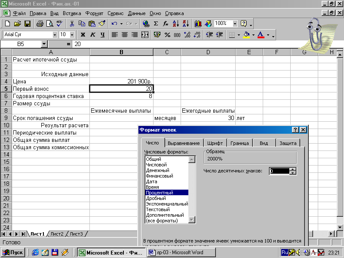Open print preview icon
The height and width of the screenshot is (258, 344).
point(50,24)
